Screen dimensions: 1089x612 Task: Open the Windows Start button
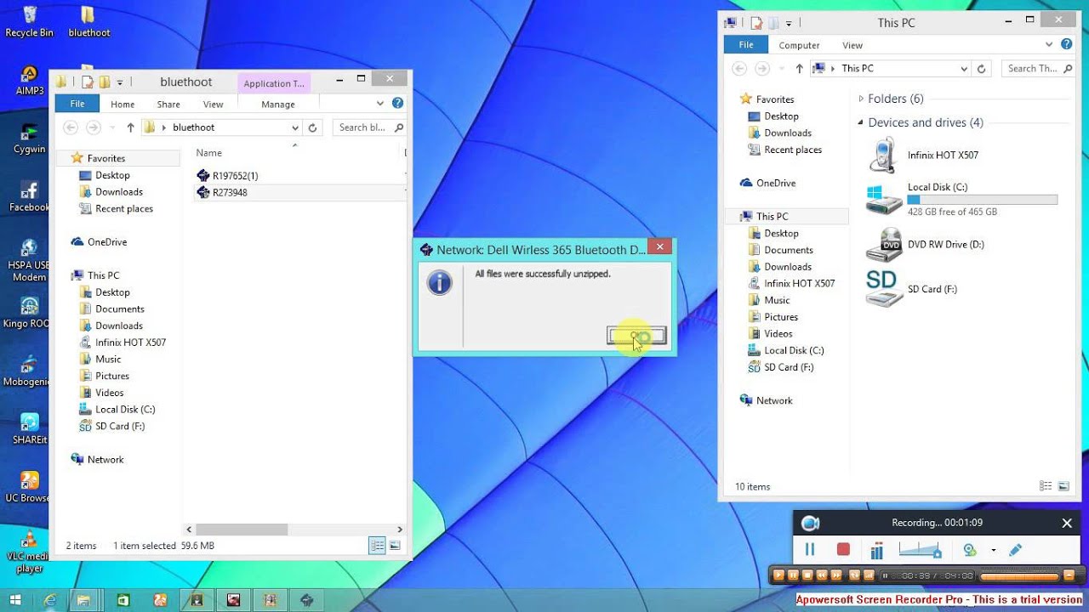click(15, 600)
